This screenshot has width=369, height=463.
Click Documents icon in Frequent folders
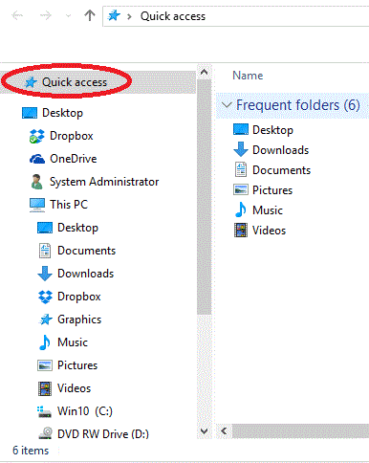pyautogui.click(x=241, y=169)
